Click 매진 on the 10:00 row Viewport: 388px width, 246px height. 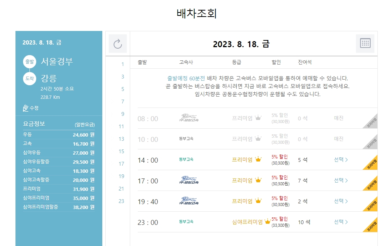click(x=339, y=139)
